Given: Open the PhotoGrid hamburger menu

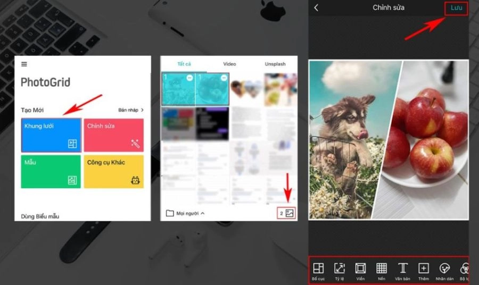Looking at the screenshot, I should tap(24, 64).
